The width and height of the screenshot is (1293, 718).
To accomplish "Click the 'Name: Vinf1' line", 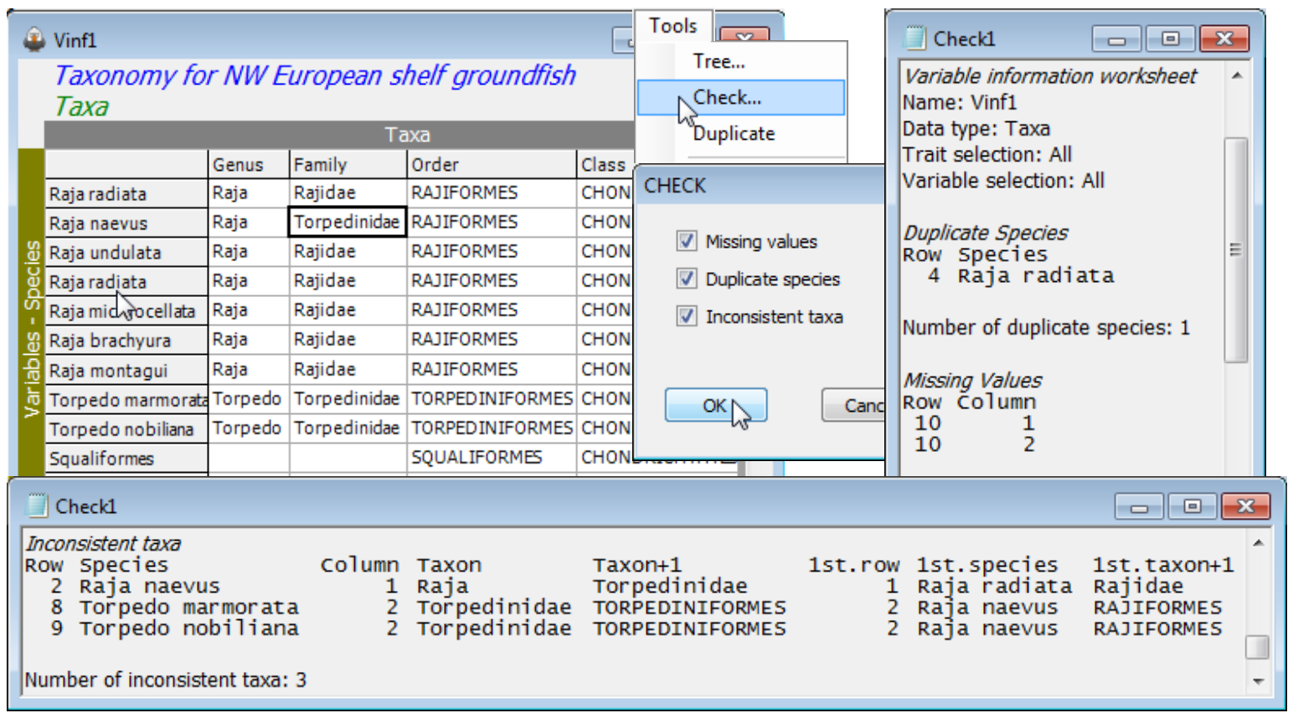I will pyautogui.click(x=960, y=102).
